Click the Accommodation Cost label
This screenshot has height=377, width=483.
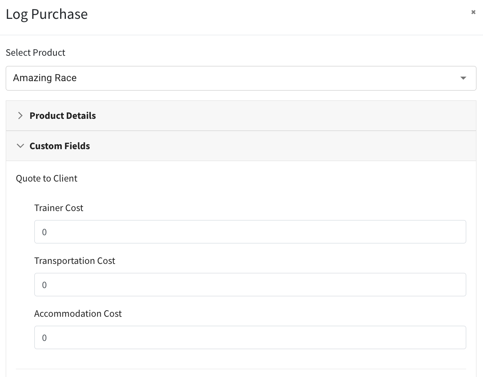(78, 313)
